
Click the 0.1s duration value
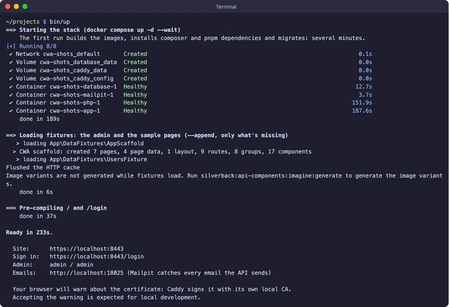click(x=365, y=54)
